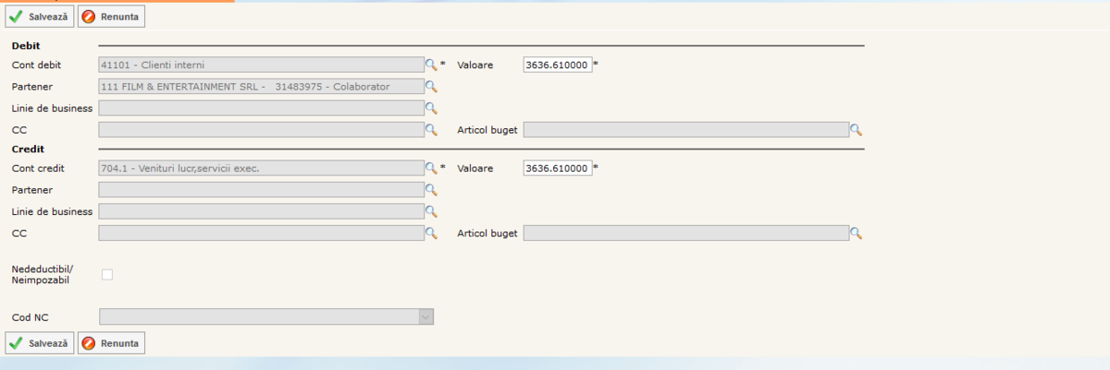The width and height of the screenshot is (1110, 370).
Task: Open Cont credit lookup magnifier
Action: point(430,168)
